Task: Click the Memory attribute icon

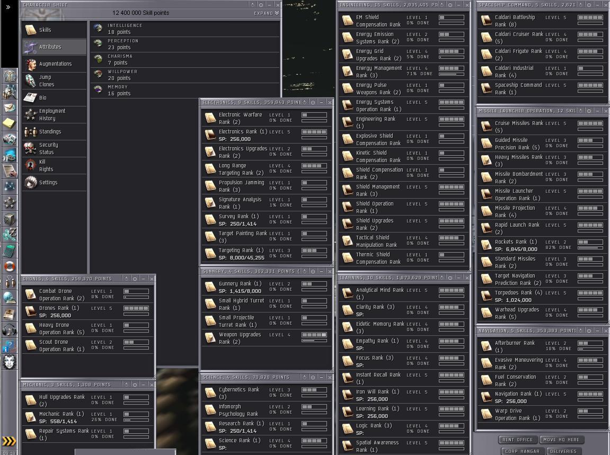Action: point(98,90)
